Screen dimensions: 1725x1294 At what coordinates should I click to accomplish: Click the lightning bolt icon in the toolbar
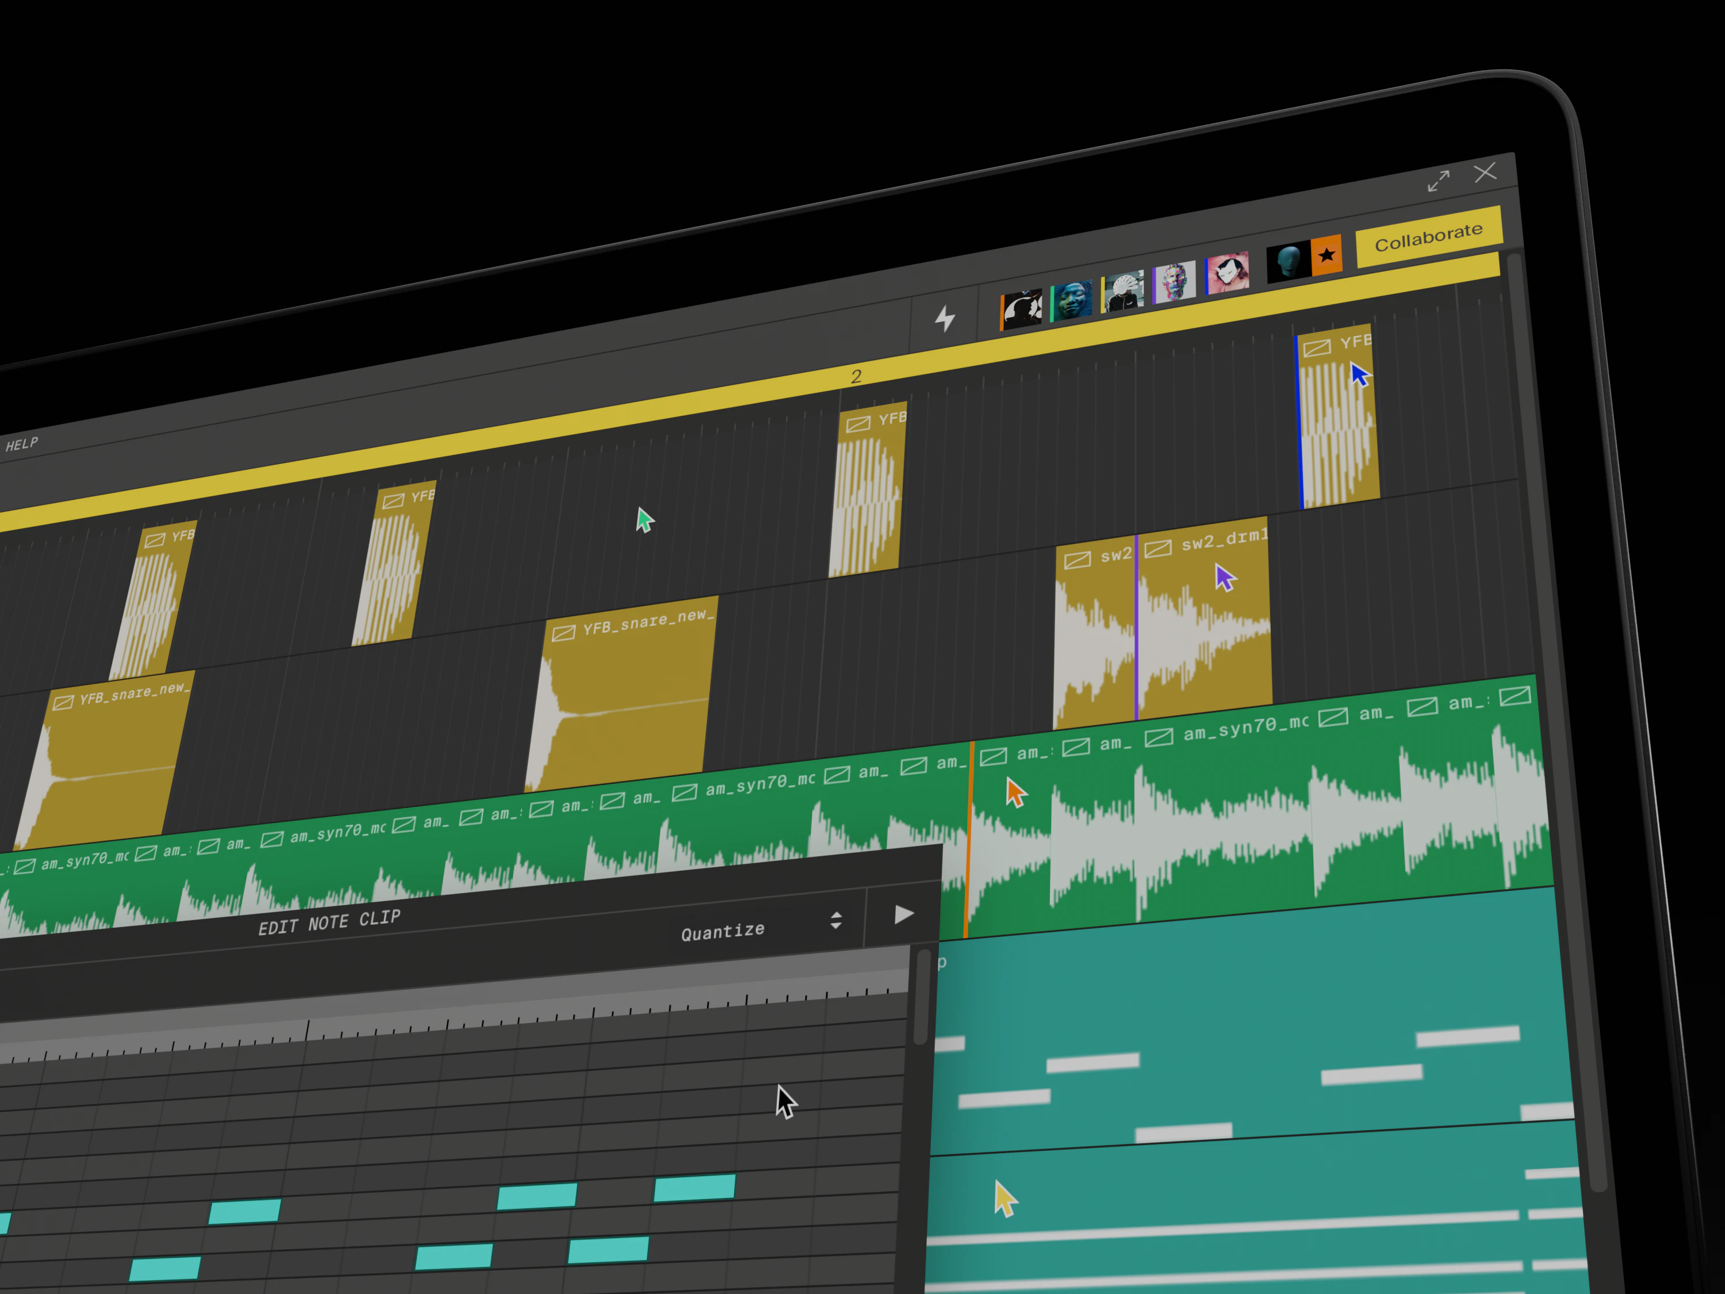tap(946, 317)
